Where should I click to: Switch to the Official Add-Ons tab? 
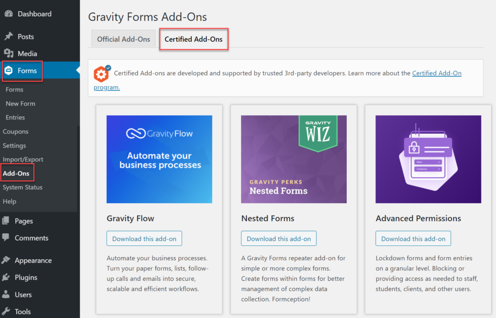pos(123,39)
